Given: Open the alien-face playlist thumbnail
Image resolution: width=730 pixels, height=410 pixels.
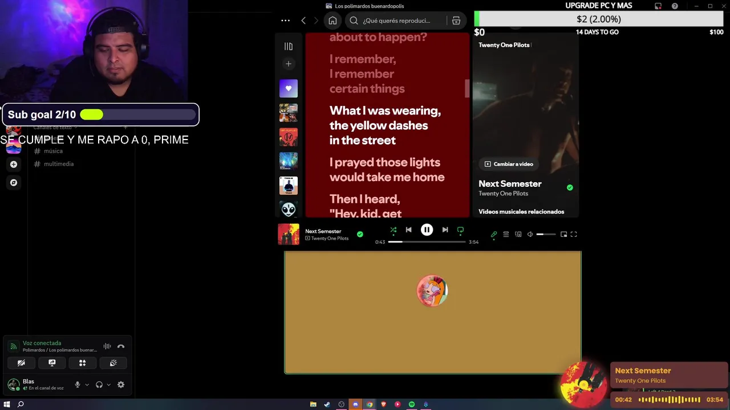Looking at the screenshot, I should coord(289,210).
